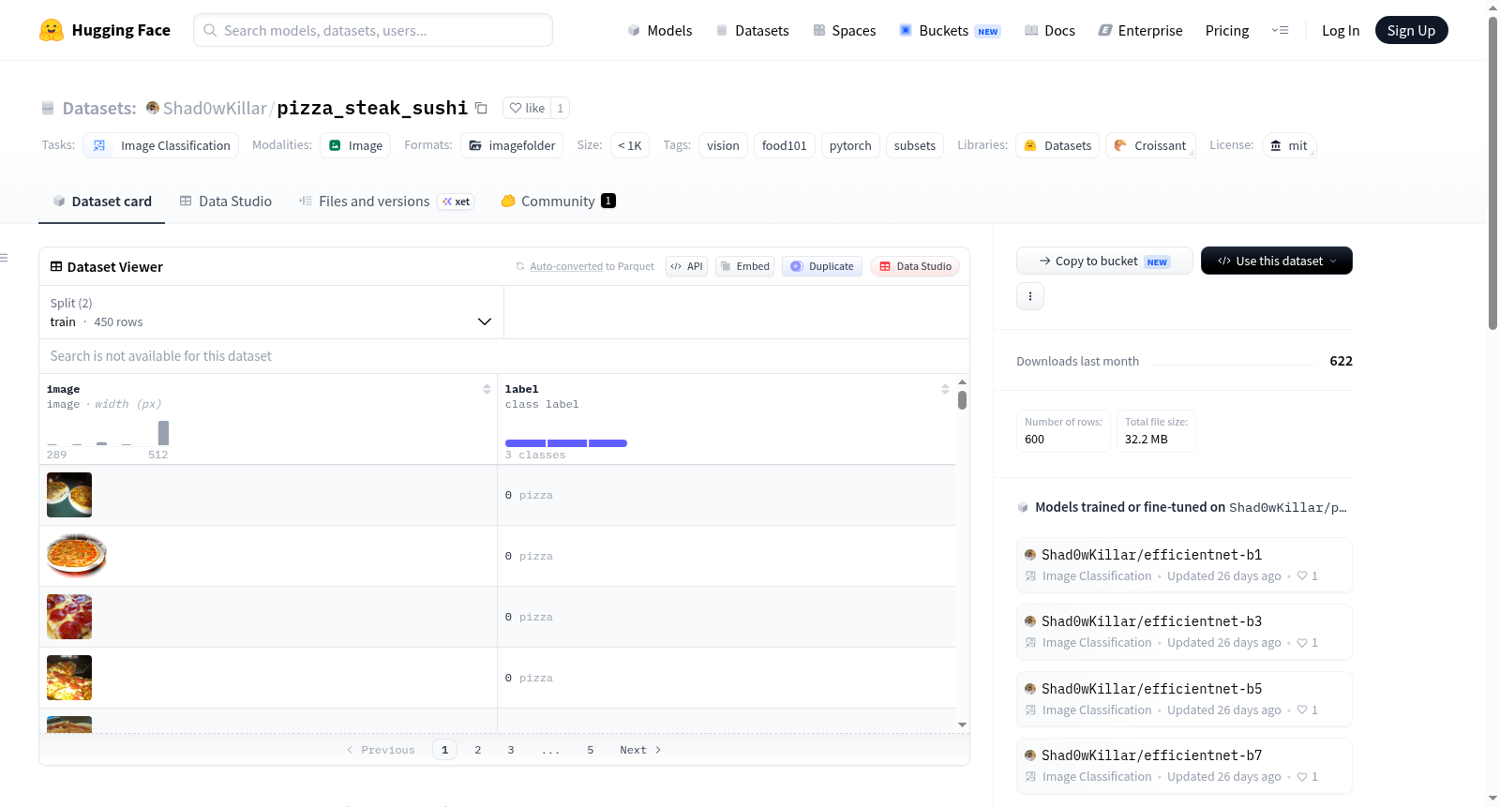The width and height of the screenshot is (1500, 807).
Task: Click the first label class distribution bar
Action: click(x=525, y=443)
